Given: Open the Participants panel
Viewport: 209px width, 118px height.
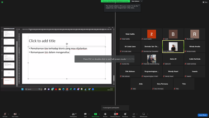Looking at the screenshot, I should [x=73, y=115].
